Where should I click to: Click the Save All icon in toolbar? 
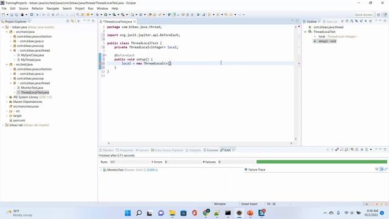pos(16,15)
